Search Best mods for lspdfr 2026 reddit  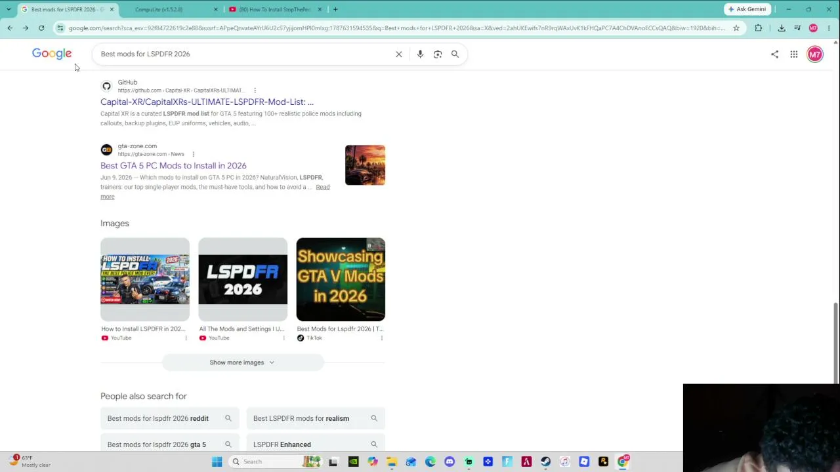pyautogui.click(x=169, y=418)
